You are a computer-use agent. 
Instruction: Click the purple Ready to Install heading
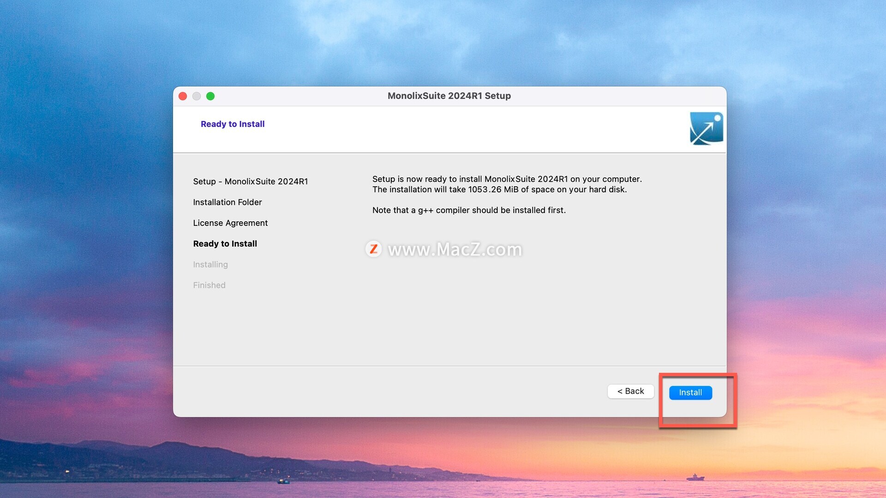pyautogui.click(x=233, y=124)
